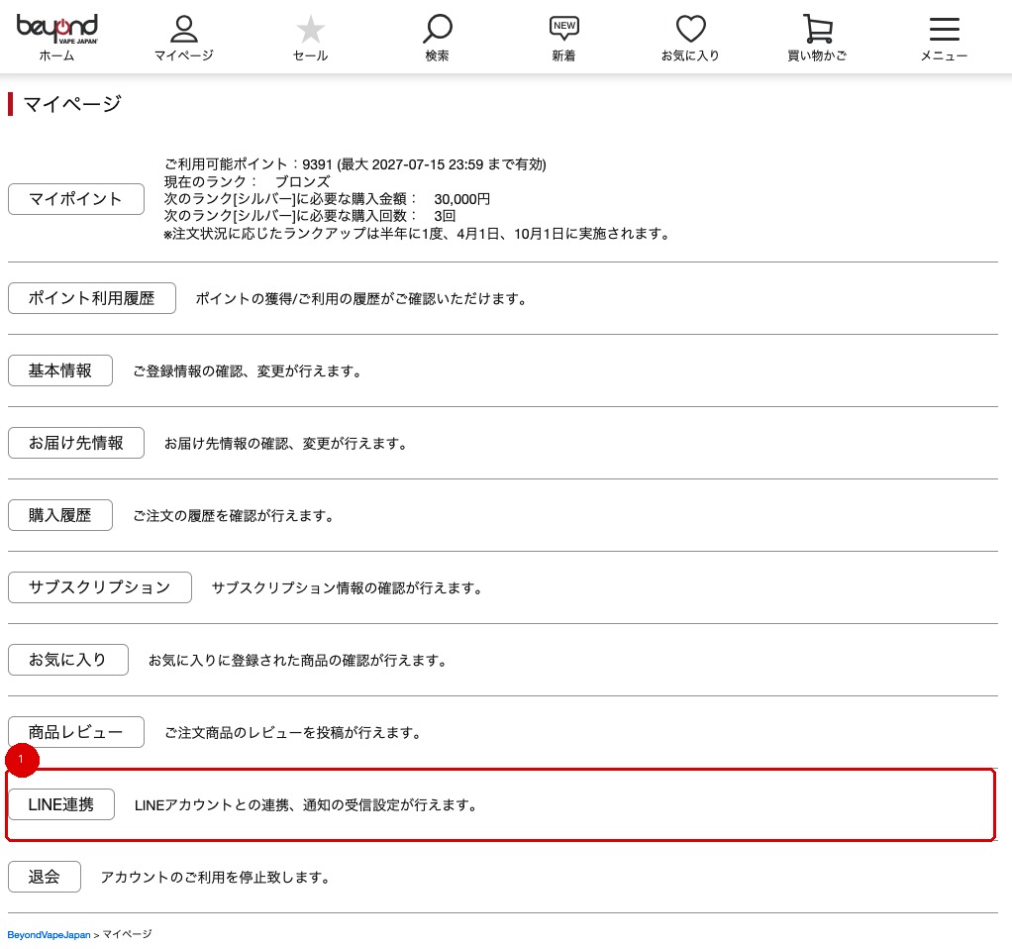The height and width of the screenshot is (949, 1012).
Task: Open the 買い物かご cart icon
Action: point(817,29)
